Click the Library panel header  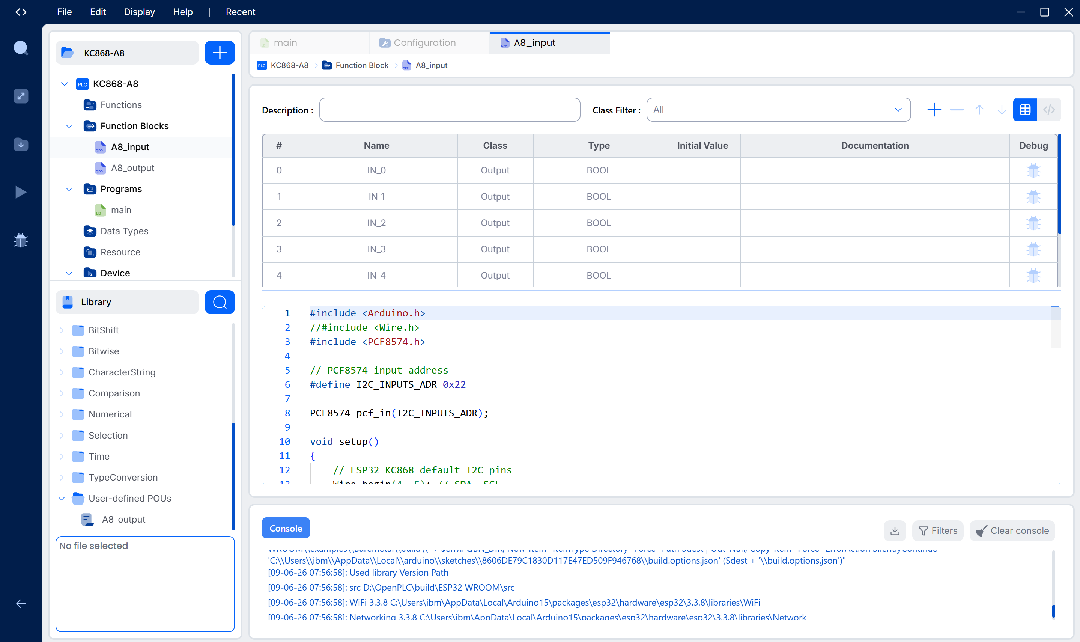pyautogui.click(x=127, y=302)
